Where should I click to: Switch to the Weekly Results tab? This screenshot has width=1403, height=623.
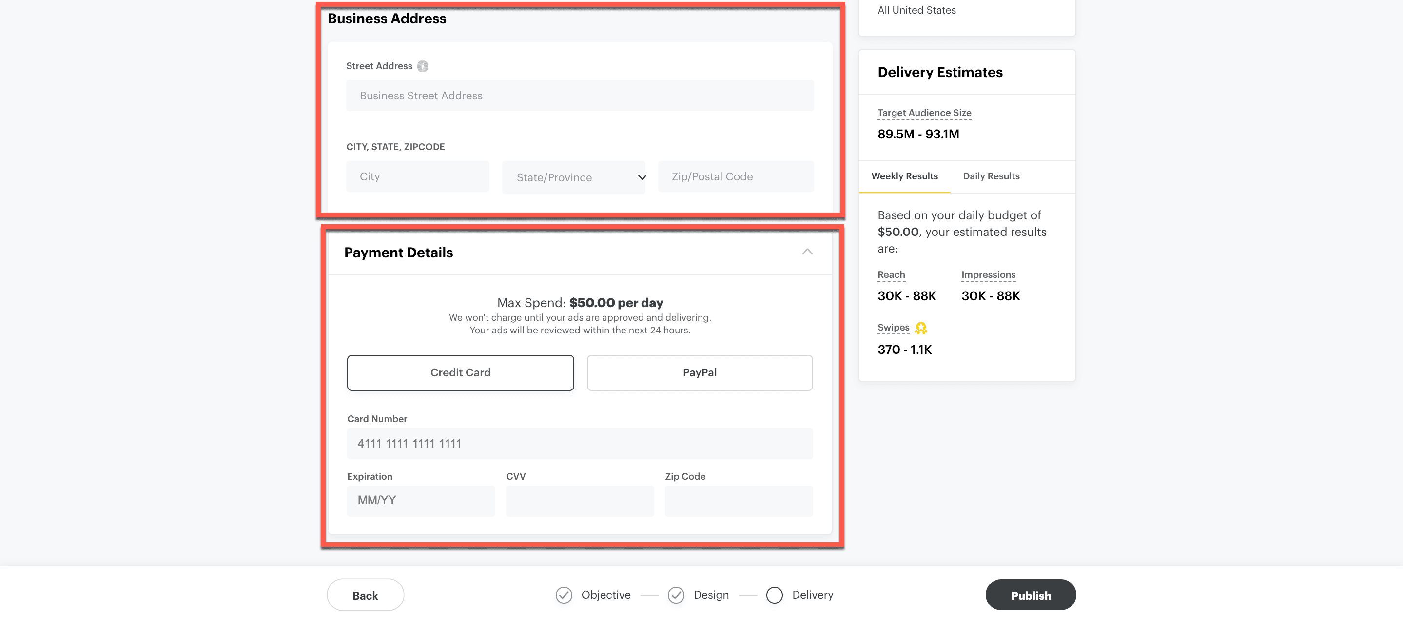pyautogui.click(x=904, y=176)
